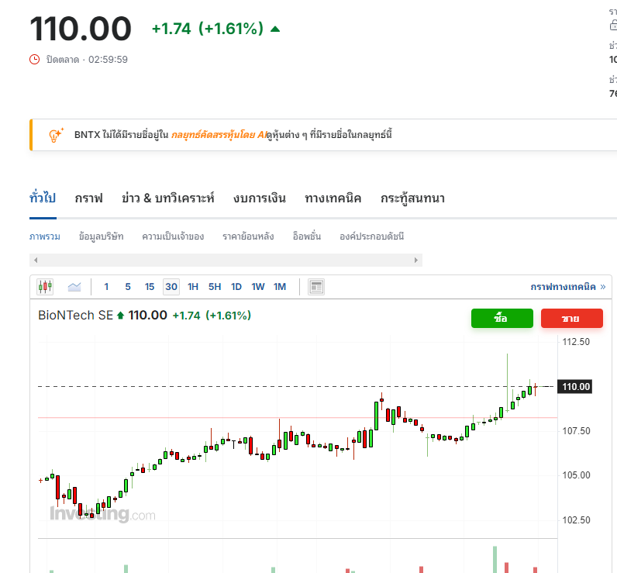The width and height of the screenshot is (617, 573).
Task: Click the sub-tab scrollbar left arrow
Action: (36, 260)
